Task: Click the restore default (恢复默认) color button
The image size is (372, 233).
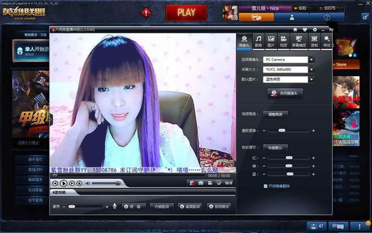Action: [276, 148]
